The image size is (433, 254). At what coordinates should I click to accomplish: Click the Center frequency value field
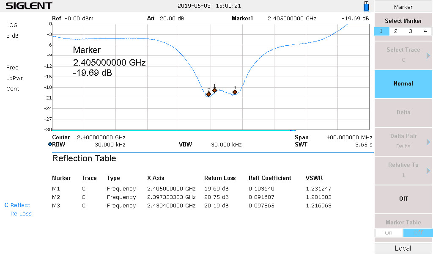pyautogui.click(x=101, y=137)
